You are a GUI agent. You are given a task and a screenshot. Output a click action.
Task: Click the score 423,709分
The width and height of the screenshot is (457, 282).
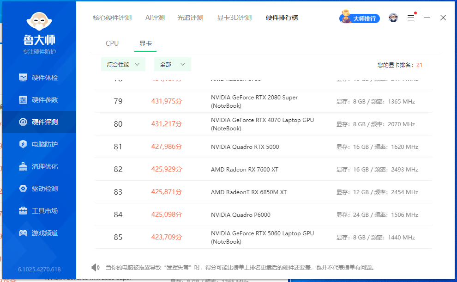(167, 237)
